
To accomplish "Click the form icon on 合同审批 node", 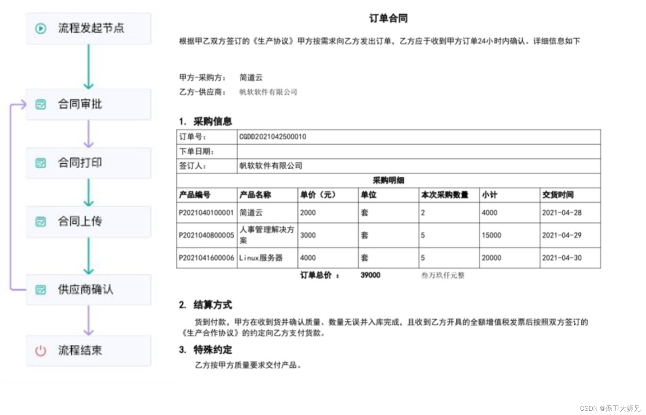I will [41, 104].
